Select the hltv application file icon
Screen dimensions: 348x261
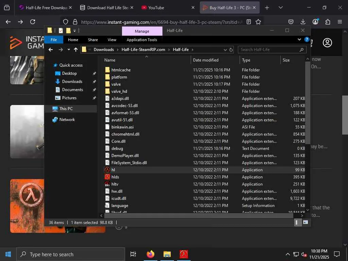[x=107, y=184]
